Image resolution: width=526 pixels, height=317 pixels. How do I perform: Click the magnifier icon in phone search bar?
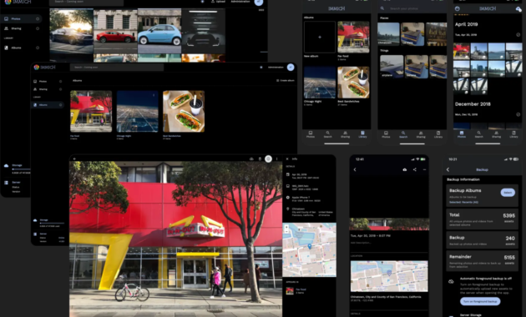(382, 8)
